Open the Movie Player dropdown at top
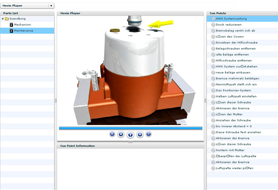The height and width of the screenshot is (190, 278). point(51,6)
